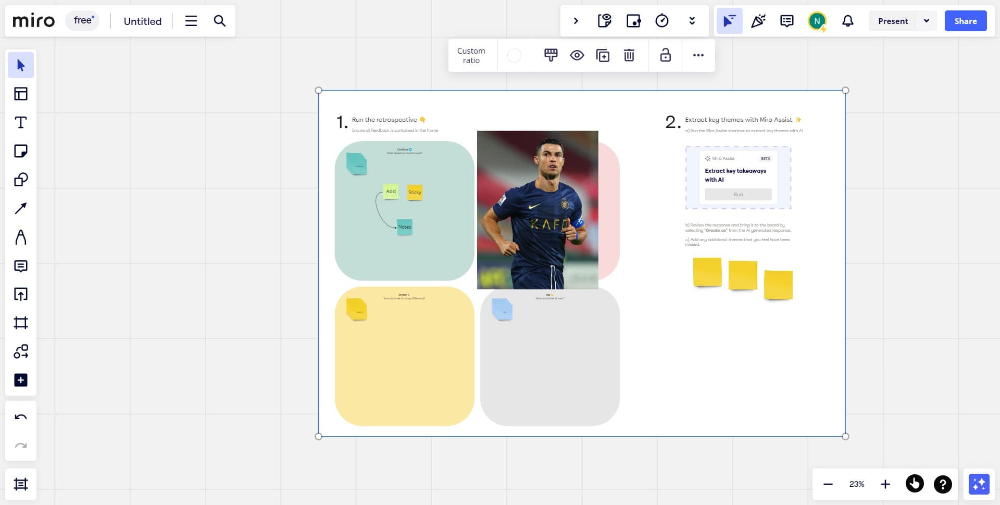1000x505 pixels.
Task: Expand the Present dropdown arrow
Action: [926, 21]
